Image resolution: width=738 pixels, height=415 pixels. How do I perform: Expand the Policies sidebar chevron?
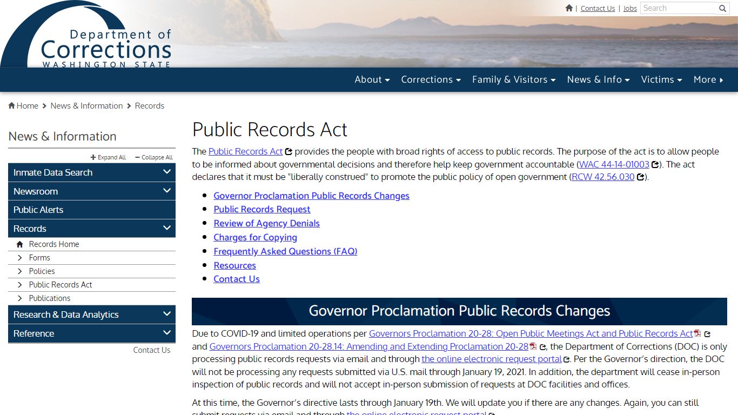20,271
